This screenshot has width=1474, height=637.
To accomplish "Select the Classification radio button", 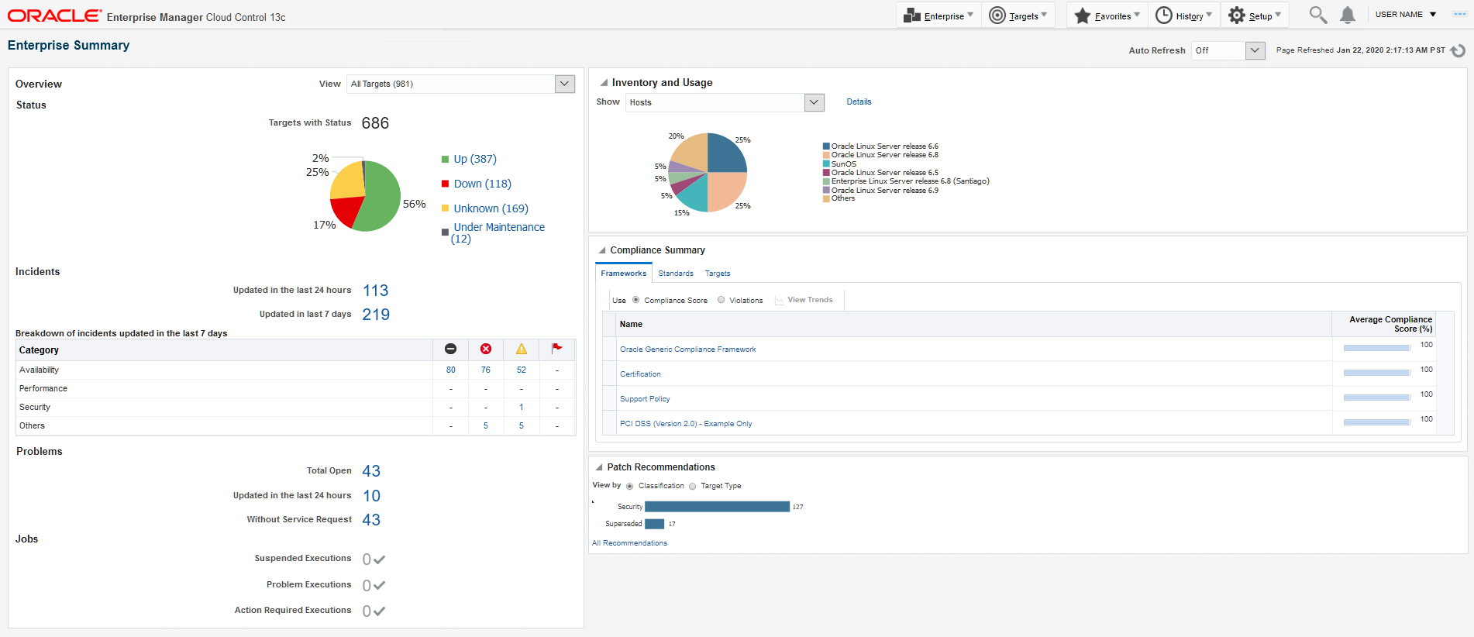I will tap(630, 487).
